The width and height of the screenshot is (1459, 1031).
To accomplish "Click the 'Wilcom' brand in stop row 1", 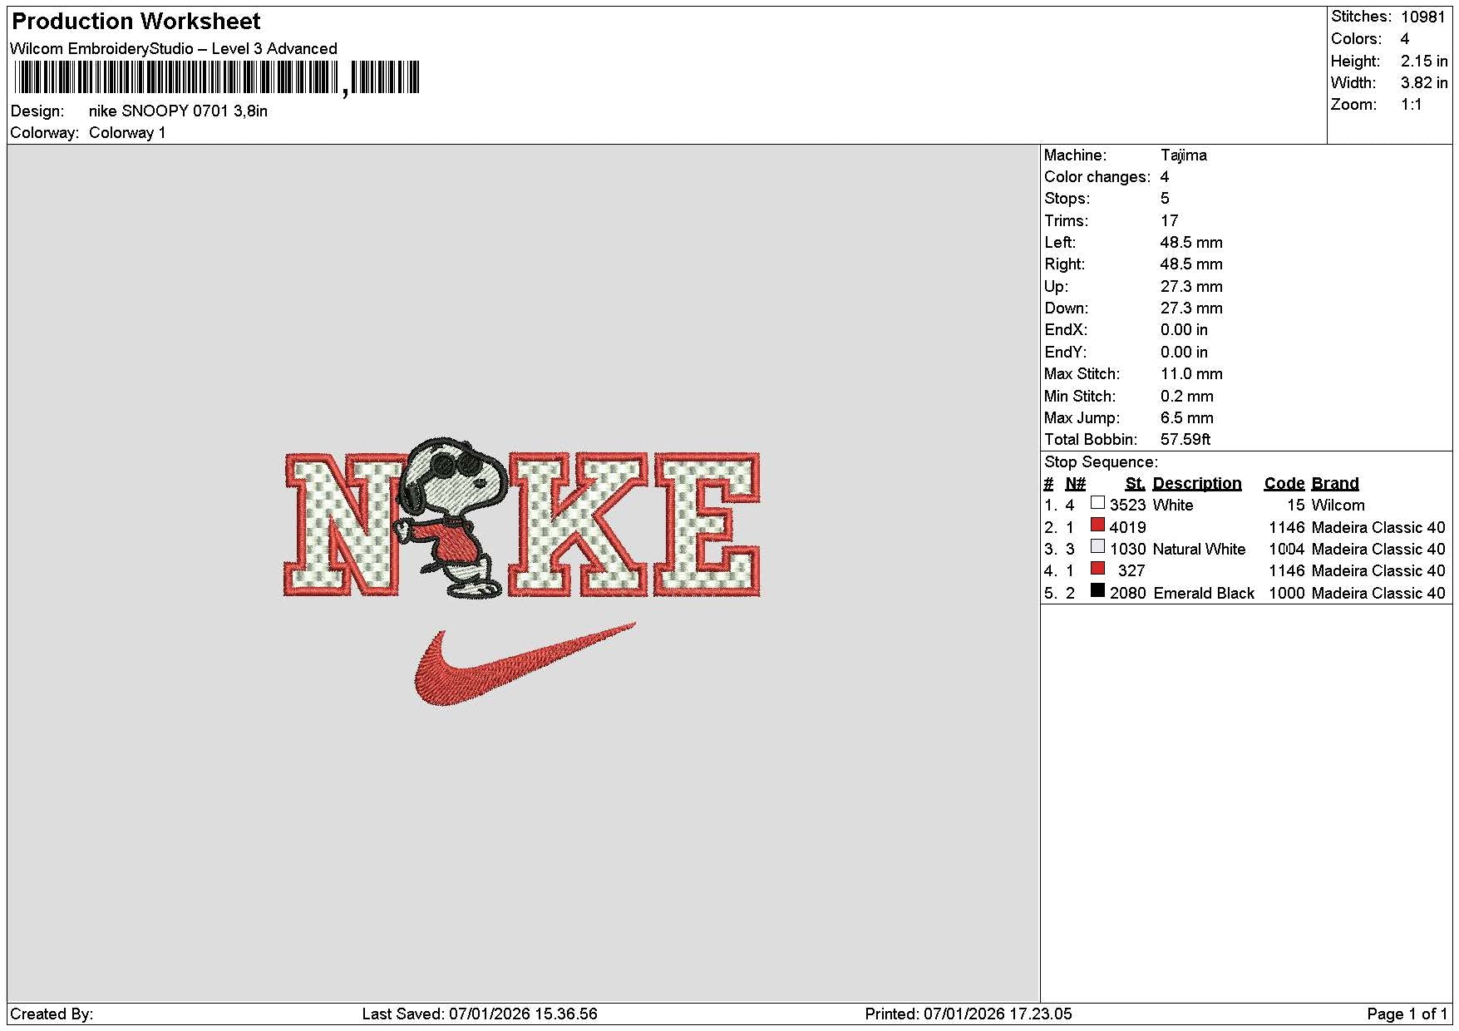I will click(x=1338, y=506).
